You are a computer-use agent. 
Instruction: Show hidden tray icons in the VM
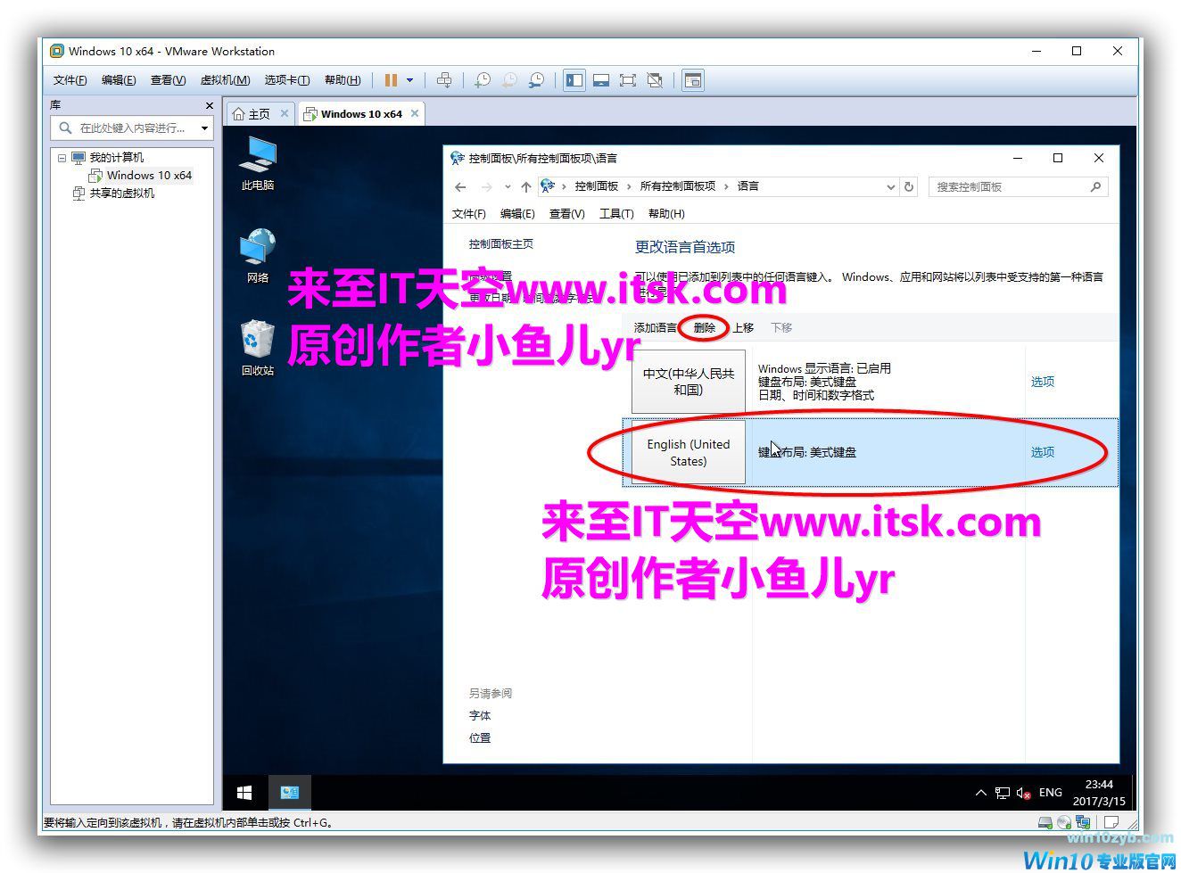(x=981, y=793)
